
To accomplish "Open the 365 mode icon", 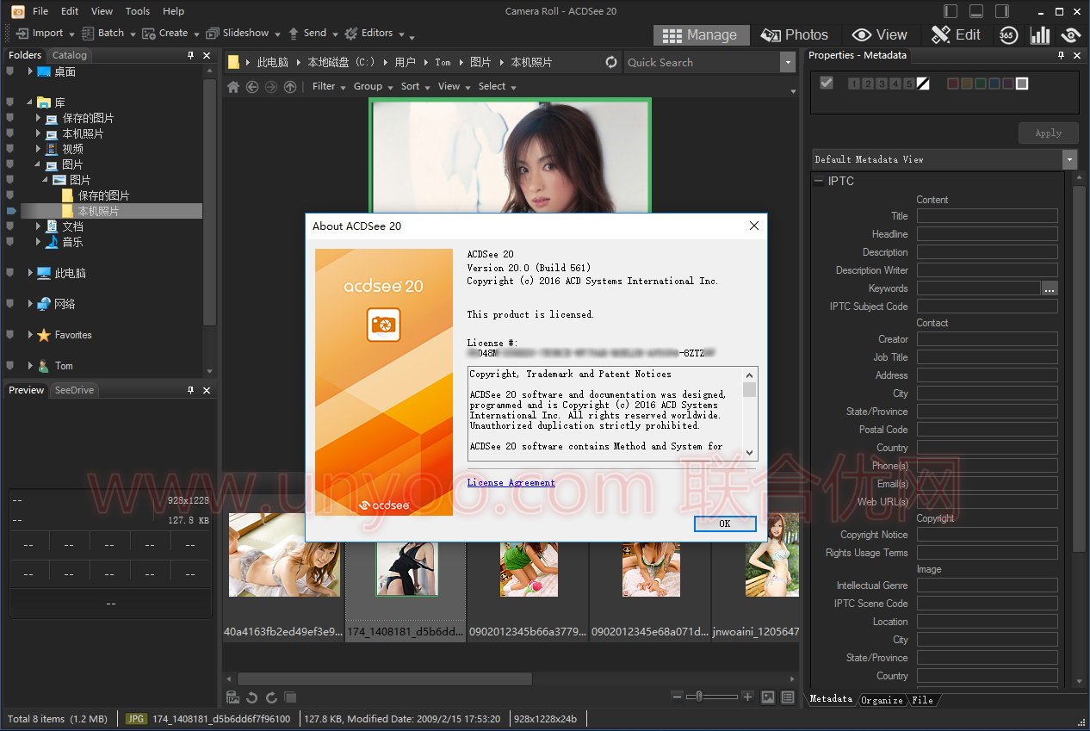I will [1008, 34].
